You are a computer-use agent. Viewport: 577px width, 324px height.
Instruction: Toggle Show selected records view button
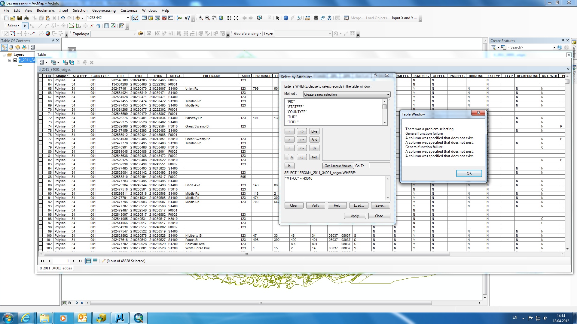click(95, 261)
